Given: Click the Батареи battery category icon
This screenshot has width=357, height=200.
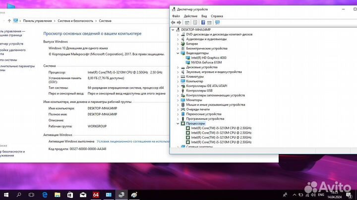Looking at the screenshot, I should (183, 44).
